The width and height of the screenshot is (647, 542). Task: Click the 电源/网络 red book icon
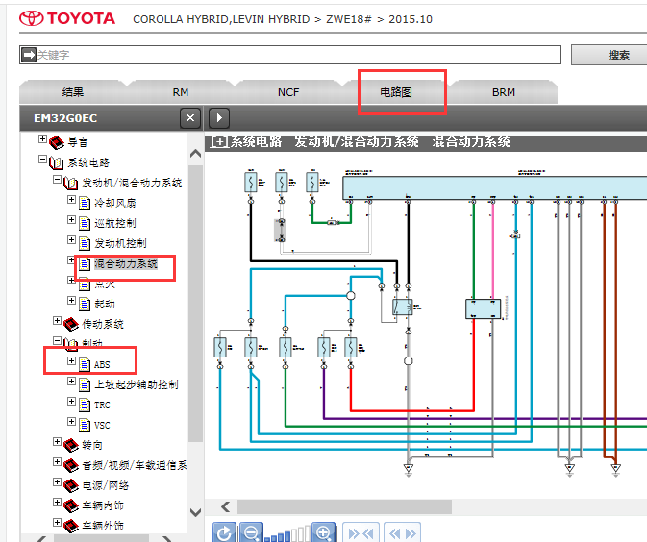71,485
